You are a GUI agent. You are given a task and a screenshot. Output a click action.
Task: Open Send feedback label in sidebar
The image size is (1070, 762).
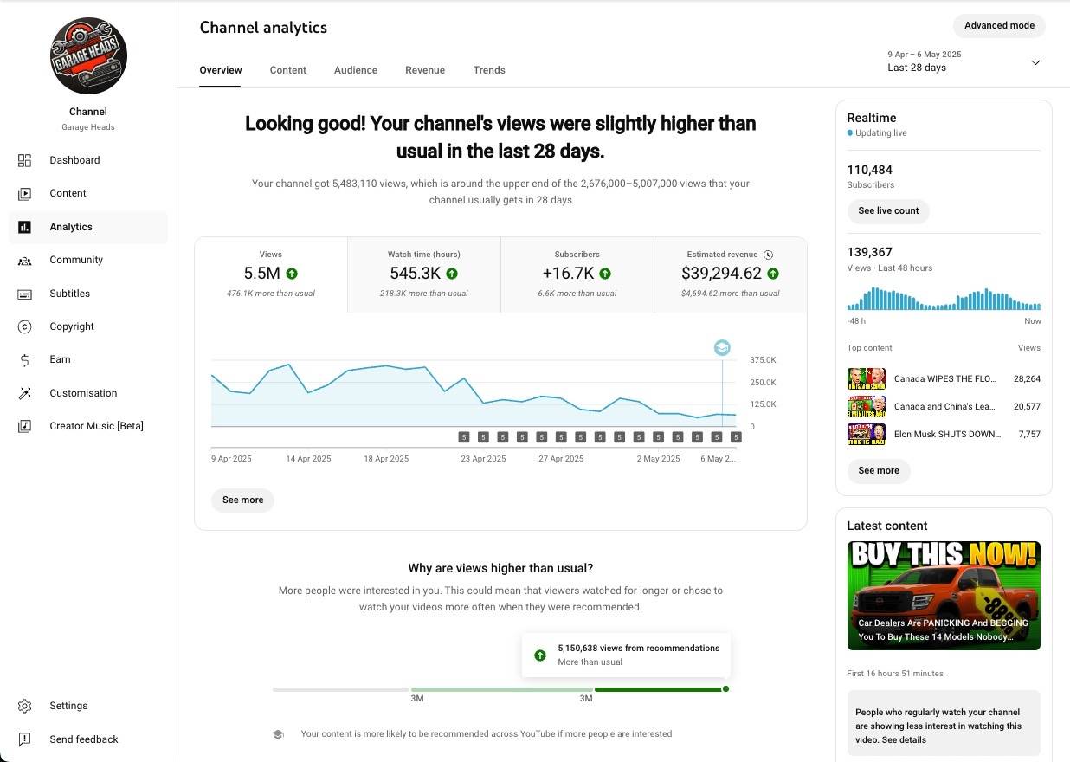click(x=84, y=739)
